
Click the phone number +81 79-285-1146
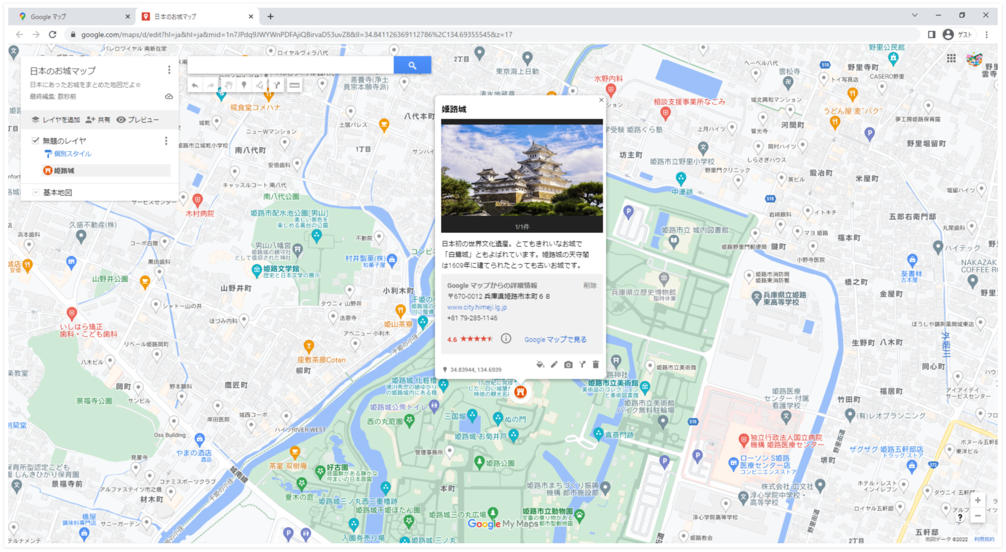click(472, 318)
